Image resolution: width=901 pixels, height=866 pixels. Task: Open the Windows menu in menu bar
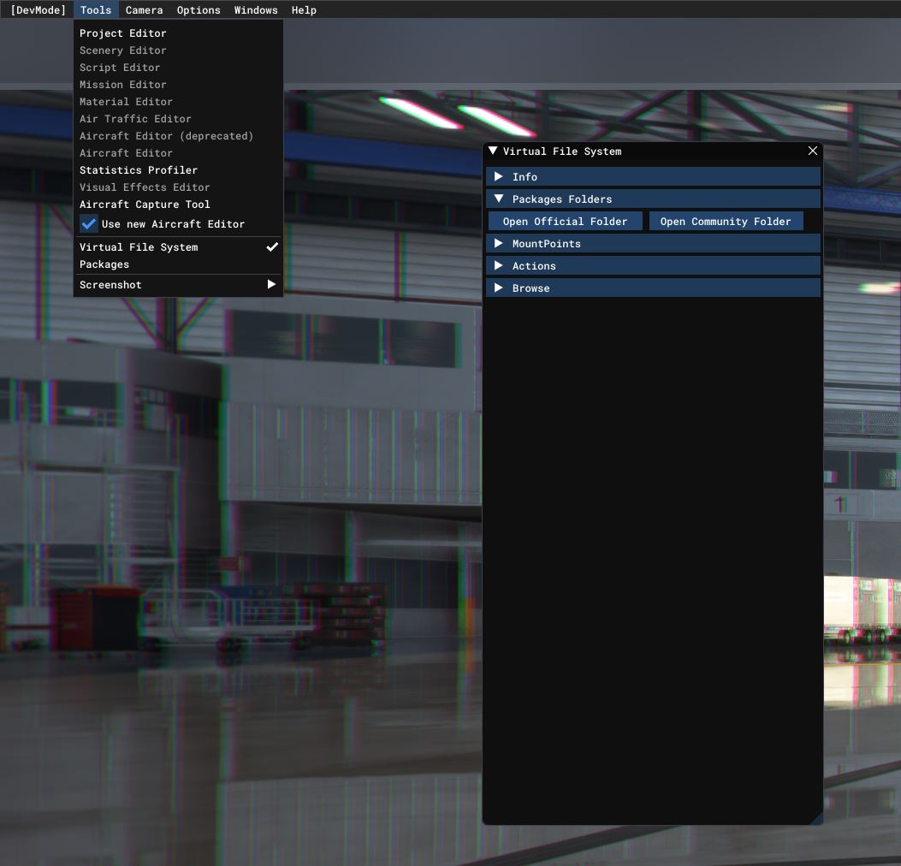[x=256, y=10]
